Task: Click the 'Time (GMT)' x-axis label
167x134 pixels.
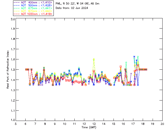Action: [x=89, y=127]
